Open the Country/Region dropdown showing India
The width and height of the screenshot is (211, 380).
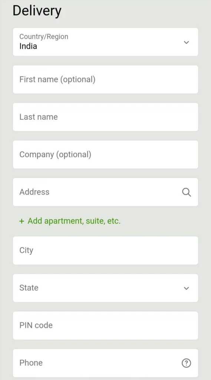[105, 42]
